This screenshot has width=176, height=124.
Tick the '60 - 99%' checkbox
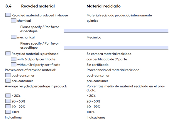[x=8, y=106]
